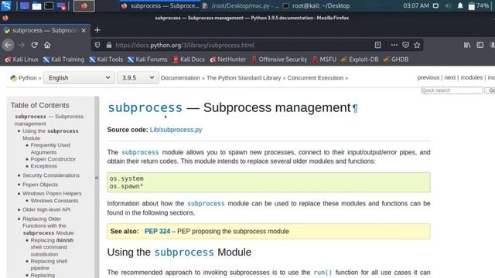The image size is (495, 278).
Task: Open the Concurrent Execution breadcrumb
Action: (x=315, y=78)
